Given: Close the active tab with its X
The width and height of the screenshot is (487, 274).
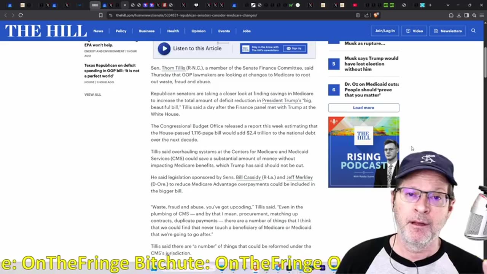Looking at the screenshot, I should point(124,5).
